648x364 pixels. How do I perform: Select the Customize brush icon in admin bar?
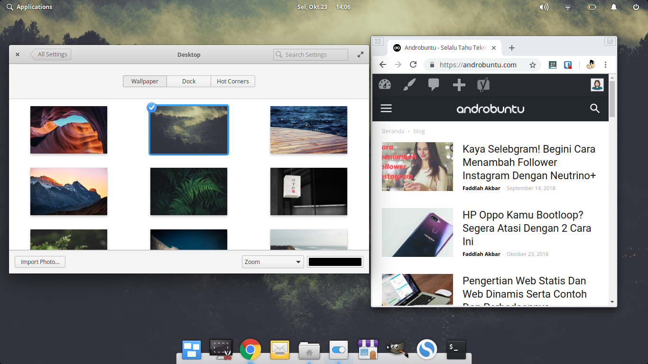(x=409, y=84)
